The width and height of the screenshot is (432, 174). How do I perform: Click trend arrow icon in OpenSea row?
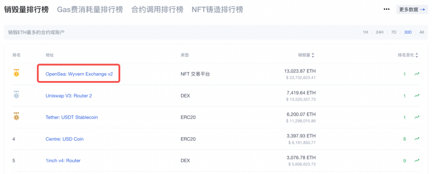point(417,74)
